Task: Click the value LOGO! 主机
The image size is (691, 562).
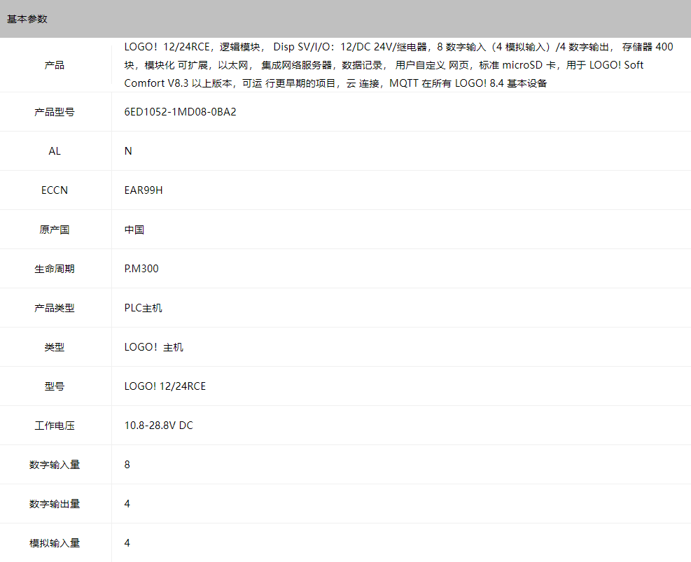Action: (x=154, y=347)
